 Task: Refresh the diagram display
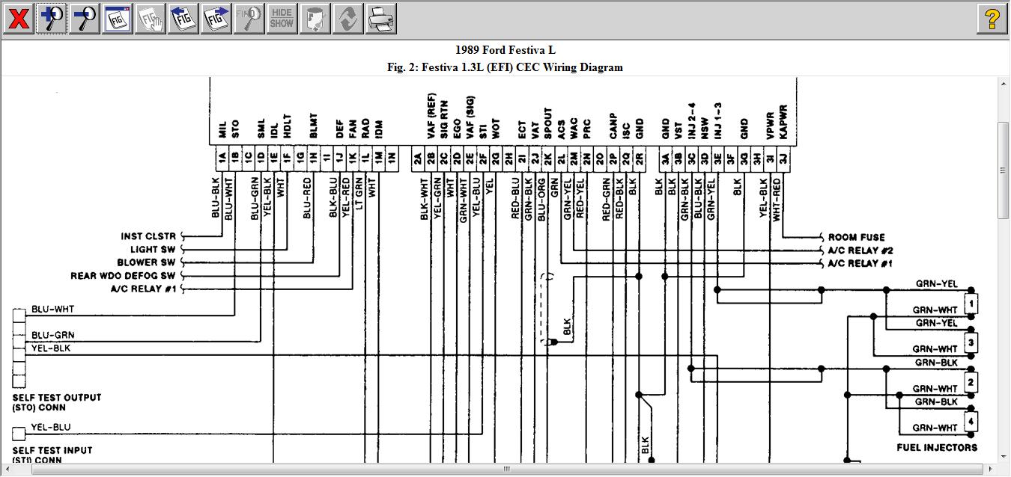(347, 18)
